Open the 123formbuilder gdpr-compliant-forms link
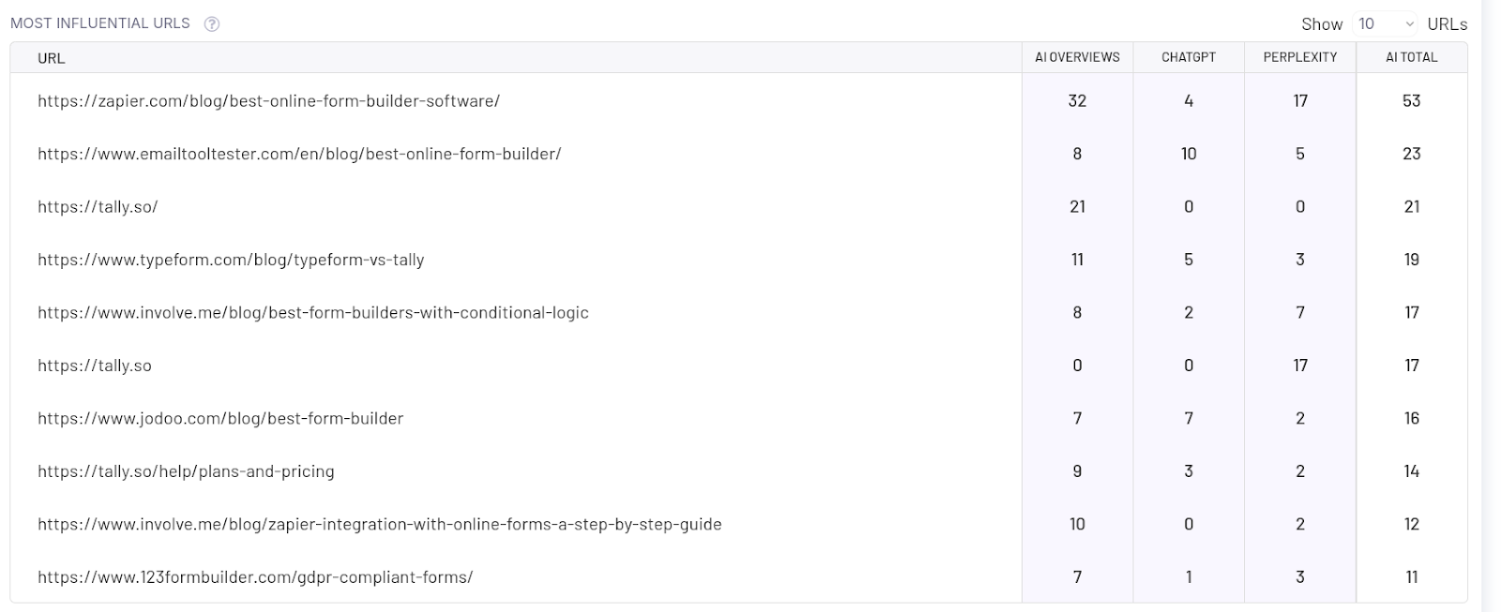1501x612 pixels. coord(255,577)
